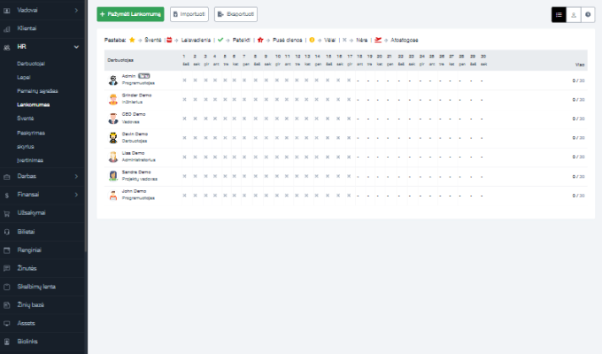This screenshot has height=354, width=602.
Task: Click the Renginiai calendar icon in sidebar
Action: click(7, 250)
